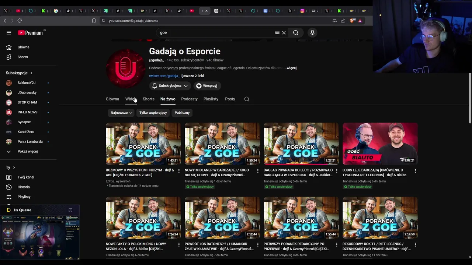Start voice search with microphone icon
Image resolution: width=472 pixels, height=265 pixels.
click(x=312, y=33)
